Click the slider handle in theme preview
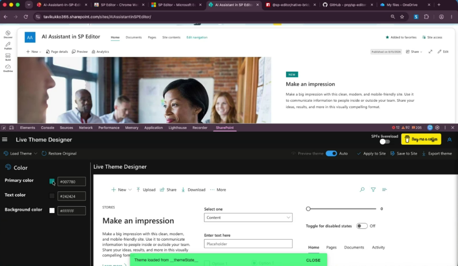Screen dimensions: 458x266 click(308, 209)
